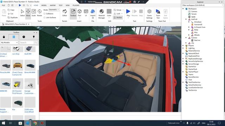The height and width of the screenshot is (126, 225).
Task: Choose the Select tool in the ribbon
Action: (22, 13)
